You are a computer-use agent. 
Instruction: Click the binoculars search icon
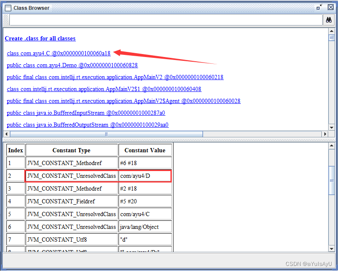pyautogui.click(x=329, y=20)
